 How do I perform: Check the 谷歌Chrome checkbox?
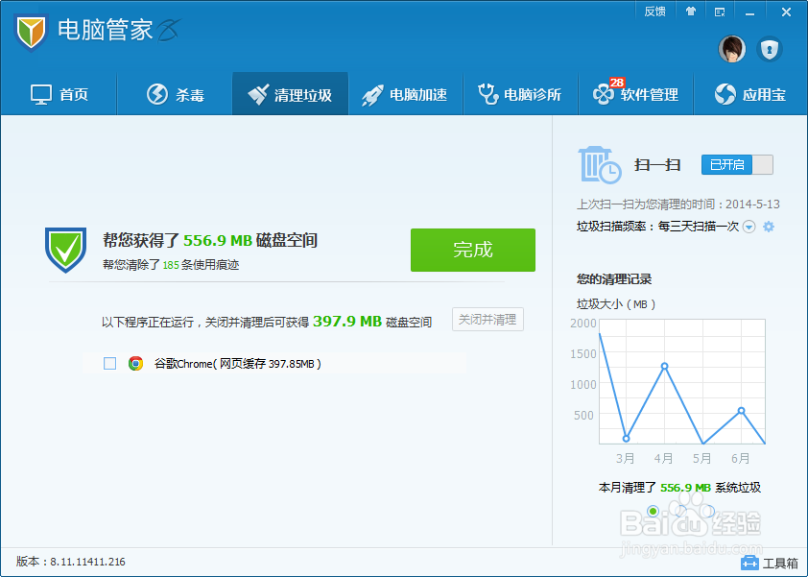(109, 364)
